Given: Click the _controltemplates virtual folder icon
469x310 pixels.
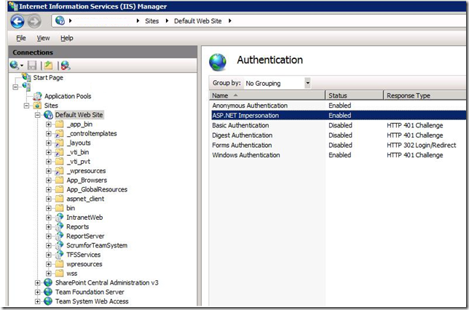Looking at the screenshot, I should click(60, 134).
